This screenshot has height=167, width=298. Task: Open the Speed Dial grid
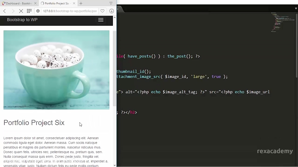[29, 11]
